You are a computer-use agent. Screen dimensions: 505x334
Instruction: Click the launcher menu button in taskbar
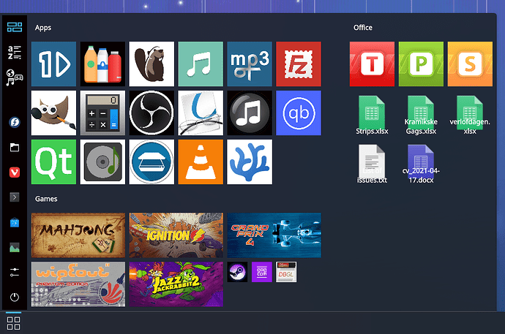tap(13, 324)
